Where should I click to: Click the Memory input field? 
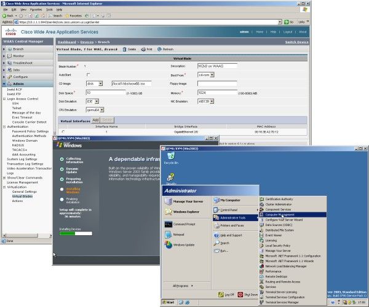tap(217, 93)
